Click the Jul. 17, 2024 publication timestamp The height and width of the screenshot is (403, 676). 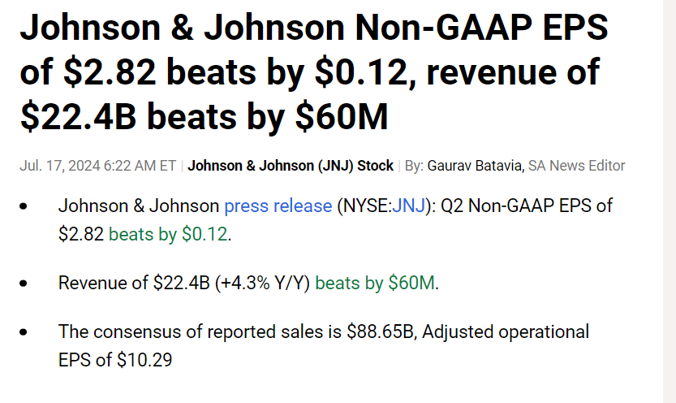click(97, 165)
